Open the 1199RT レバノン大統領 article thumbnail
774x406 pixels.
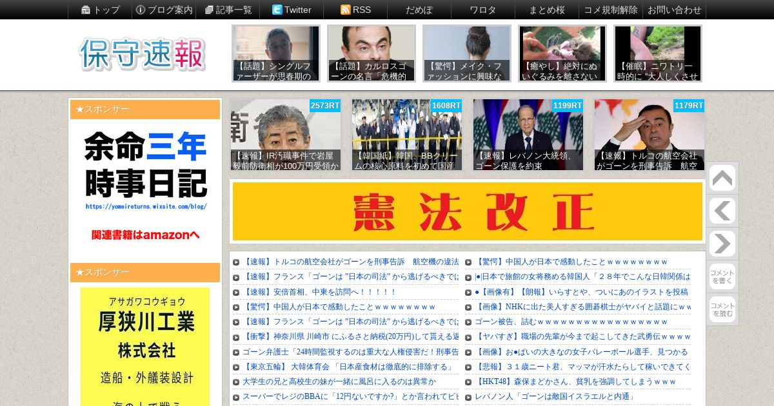[528, 135]
